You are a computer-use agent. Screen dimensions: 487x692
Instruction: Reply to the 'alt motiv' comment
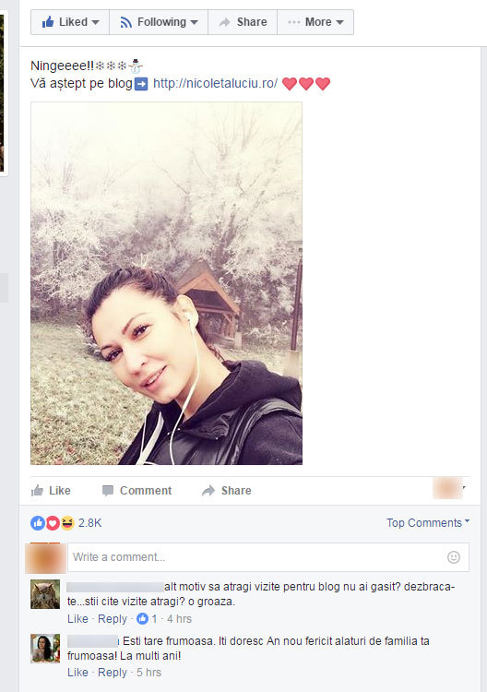[112, 619]
